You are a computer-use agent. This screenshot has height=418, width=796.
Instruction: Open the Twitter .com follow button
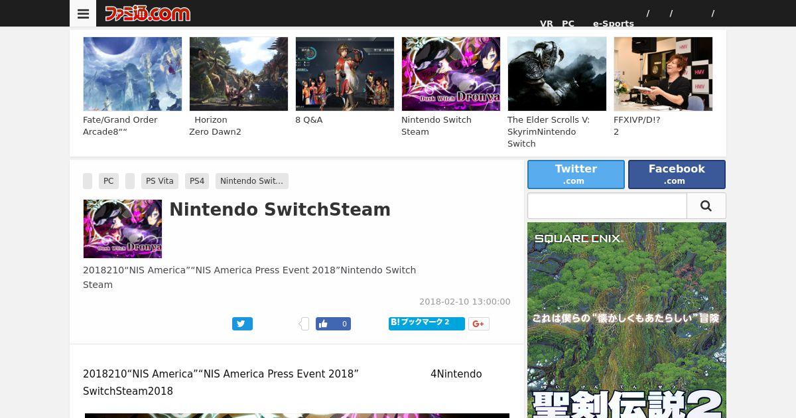576,174
